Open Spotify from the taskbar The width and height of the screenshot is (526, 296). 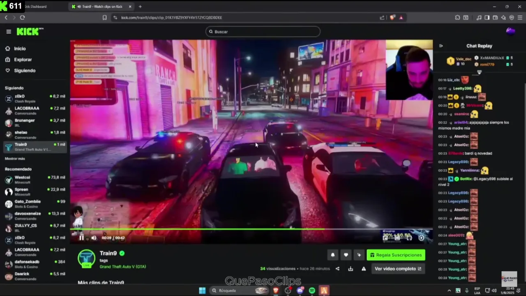[x=312, y=291]
